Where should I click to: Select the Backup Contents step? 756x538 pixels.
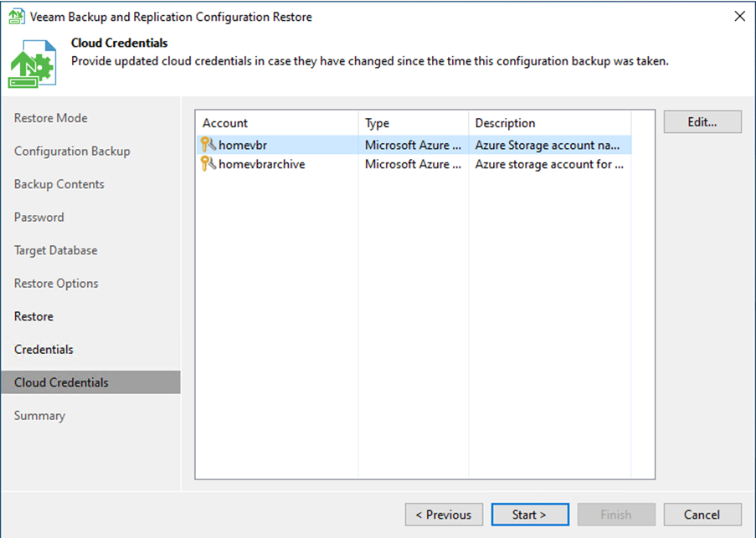(x=59, y=184)
